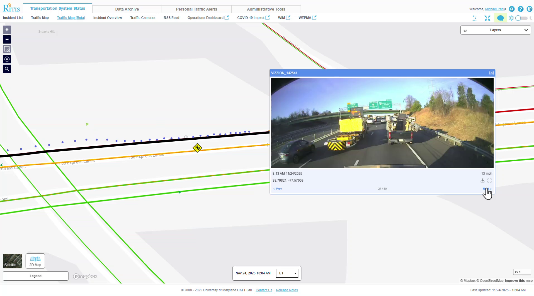Go to Incident List
534x296 pixels.
click(x=13, y=18)
